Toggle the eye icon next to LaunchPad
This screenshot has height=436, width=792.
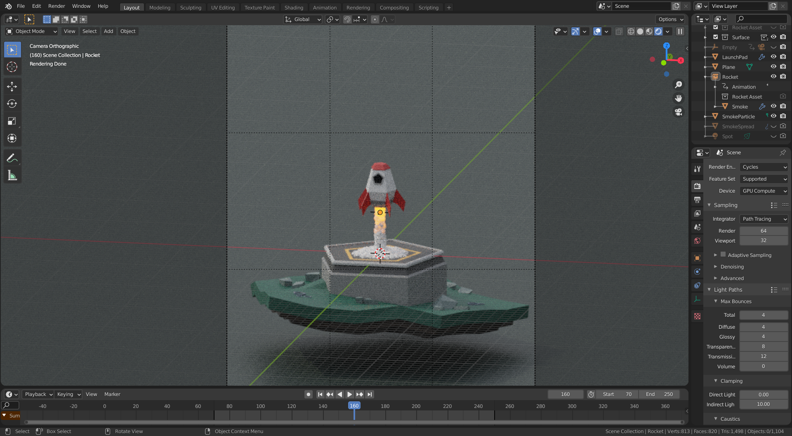(x=773, y=57)
